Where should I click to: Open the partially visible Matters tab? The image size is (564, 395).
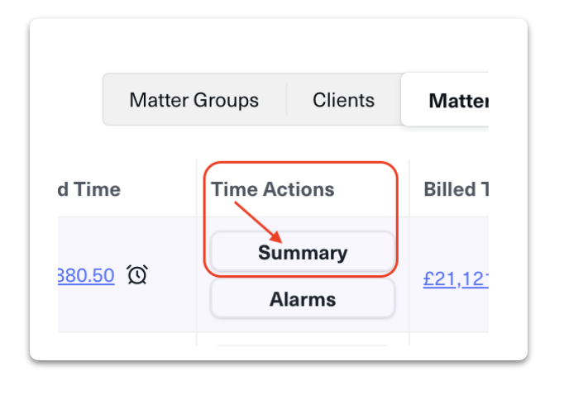pyautogui.click(x=456, y=102)
